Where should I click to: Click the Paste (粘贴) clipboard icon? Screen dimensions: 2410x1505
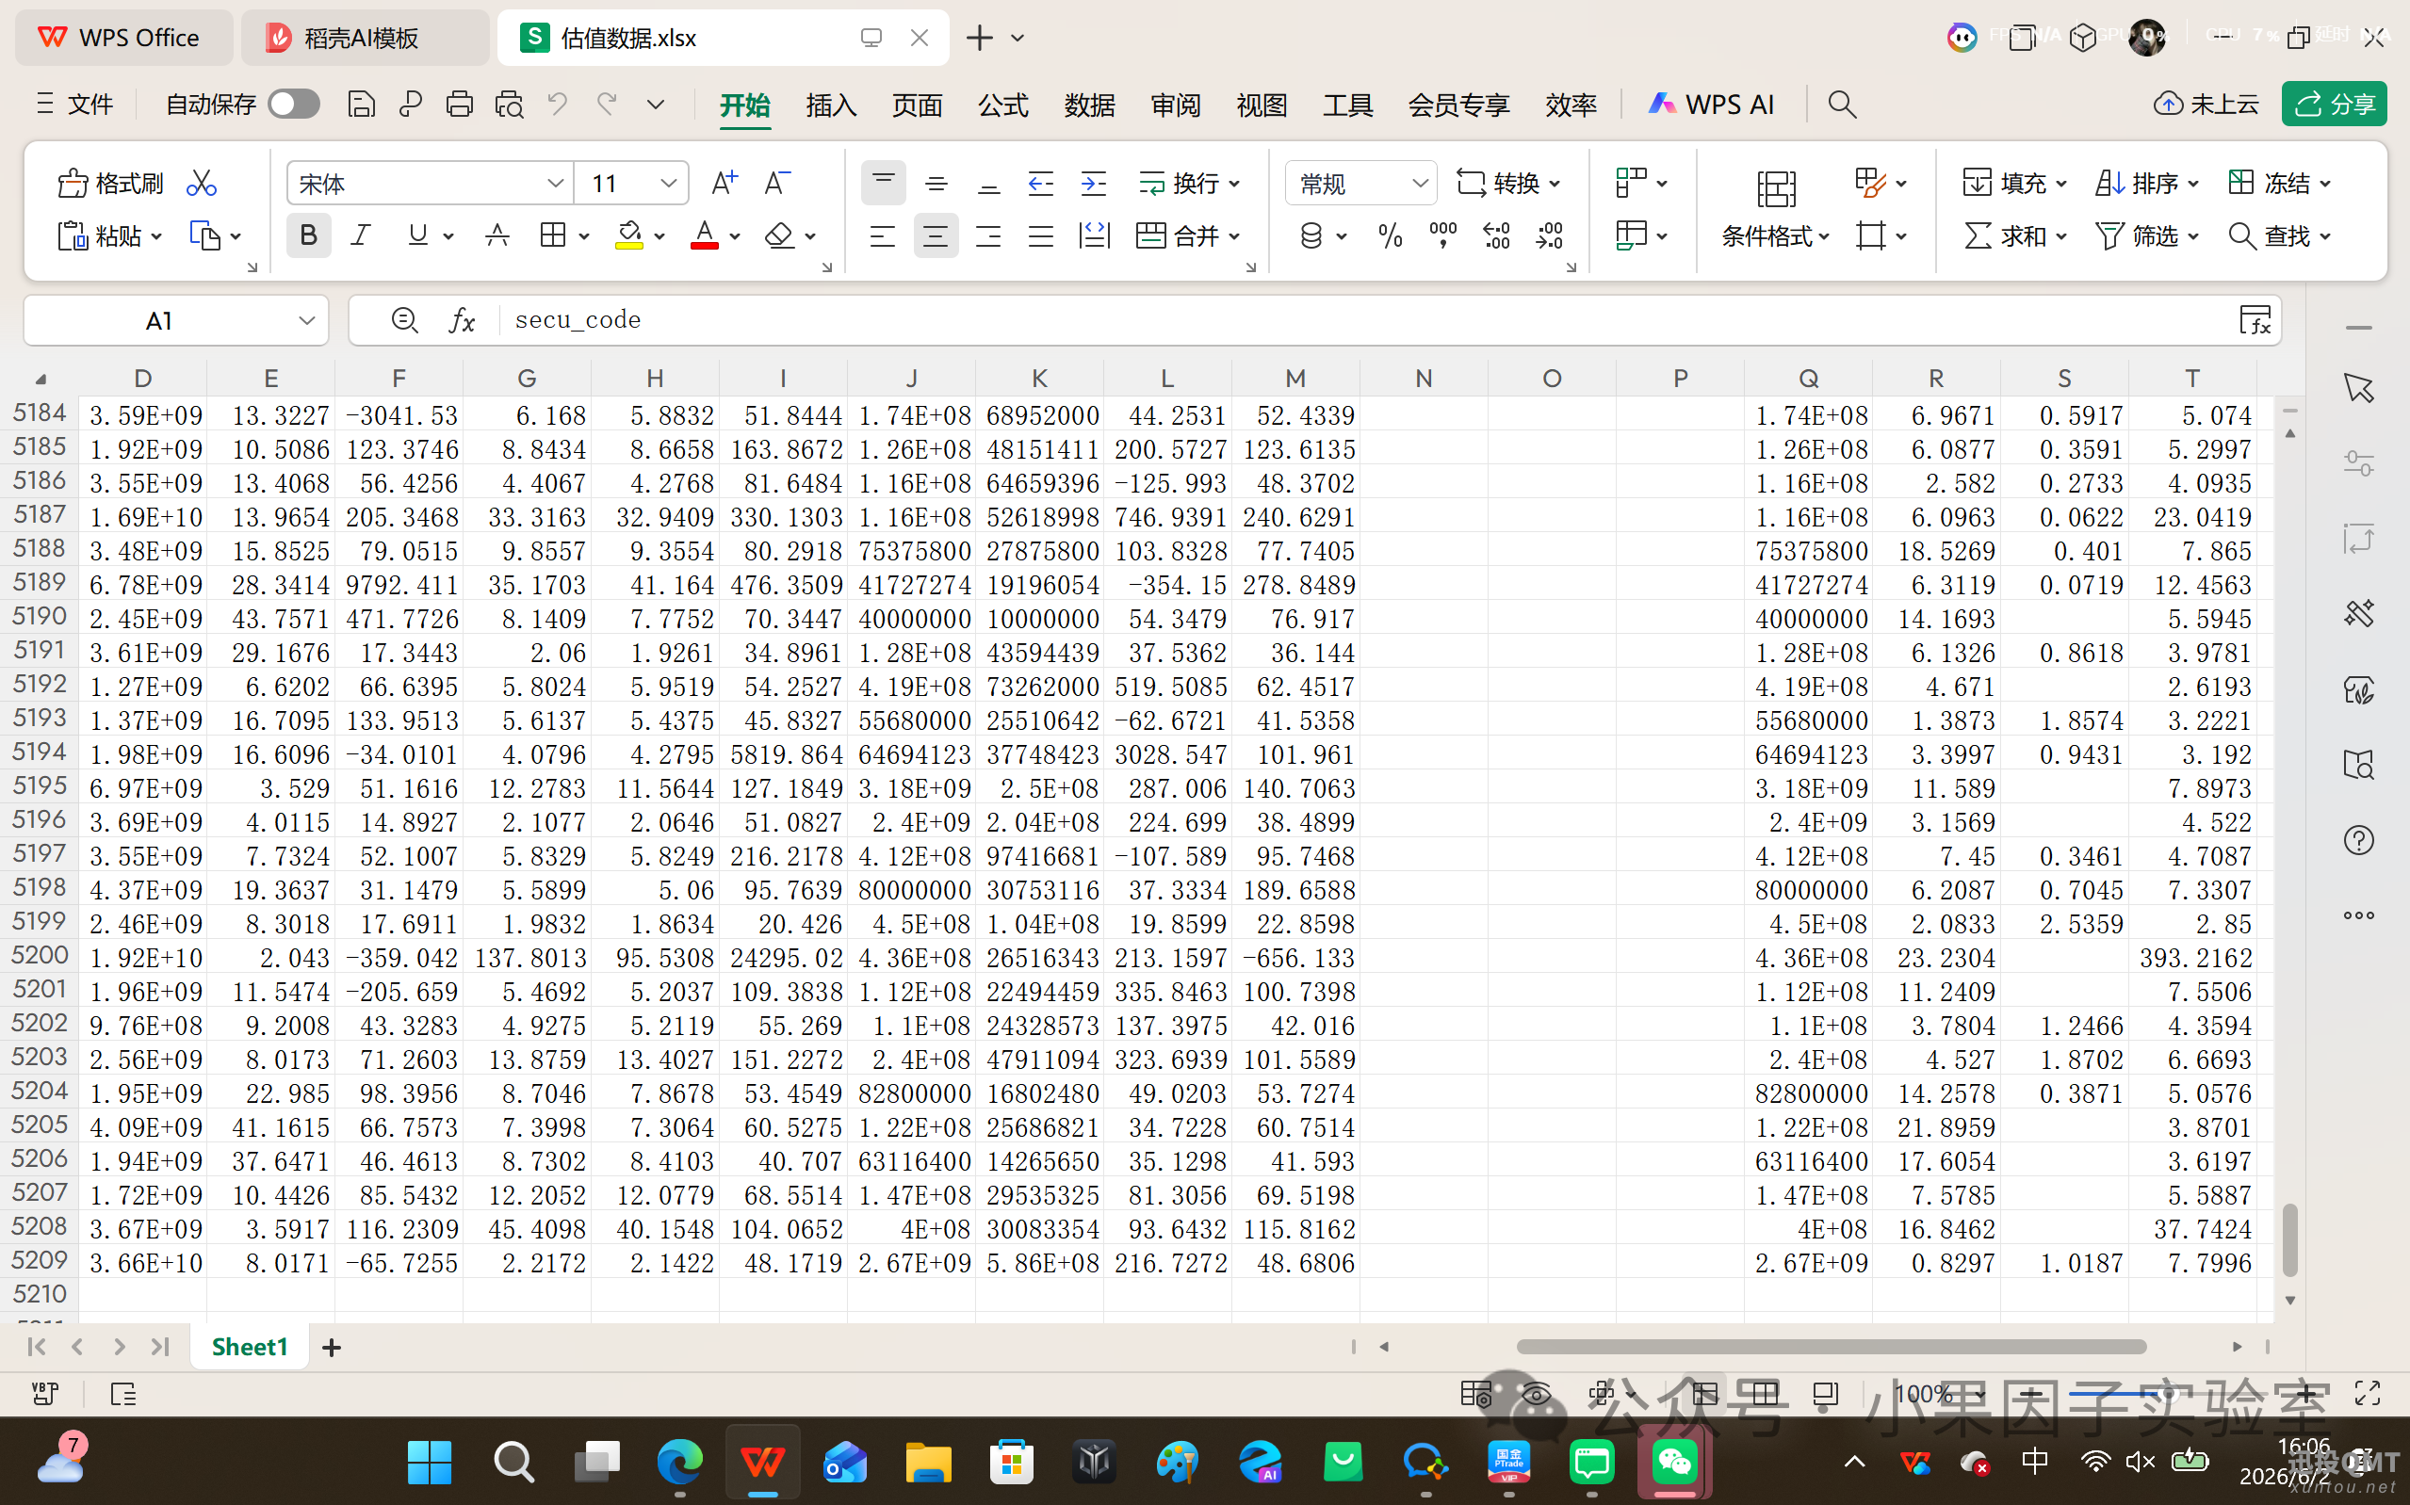[x=73, y=235]
